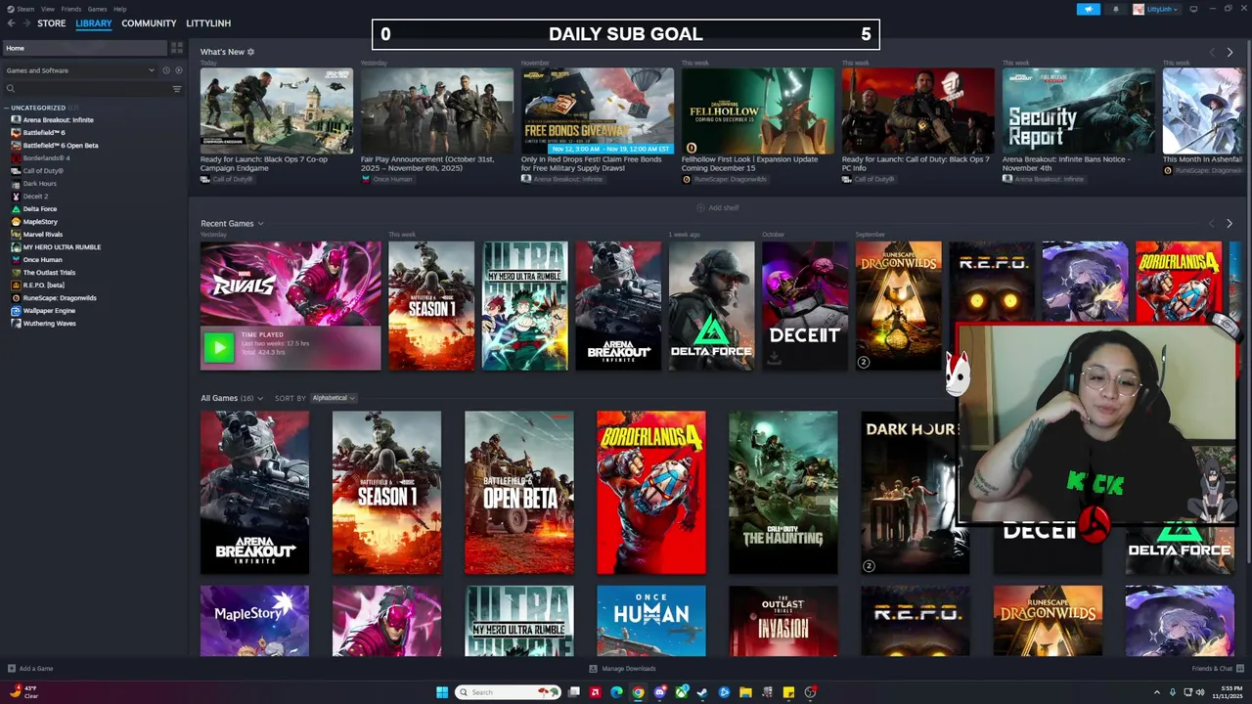Select Battlefield 6 Open Beta in sidebar
Viewport: 1252px width, 704px height.
click(60, 146)
